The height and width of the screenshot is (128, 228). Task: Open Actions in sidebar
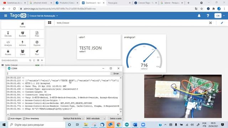(22, 43)
